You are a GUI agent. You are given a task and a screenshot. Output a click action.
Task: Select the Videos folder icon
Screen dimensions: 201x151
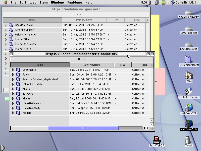(18, 98)
